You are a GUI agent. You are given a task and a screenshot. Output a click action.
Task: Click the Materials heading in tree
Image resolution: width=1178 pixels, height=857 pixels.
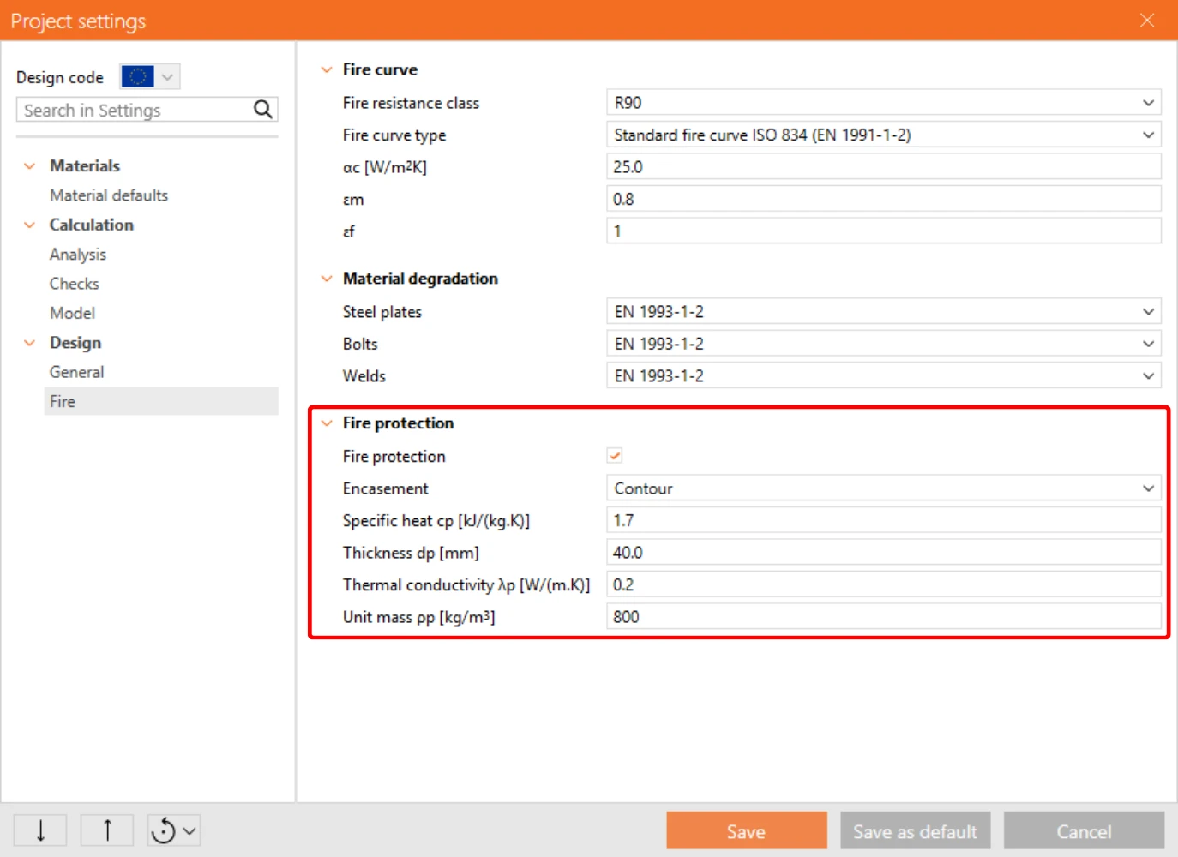(x=85, y=165)
